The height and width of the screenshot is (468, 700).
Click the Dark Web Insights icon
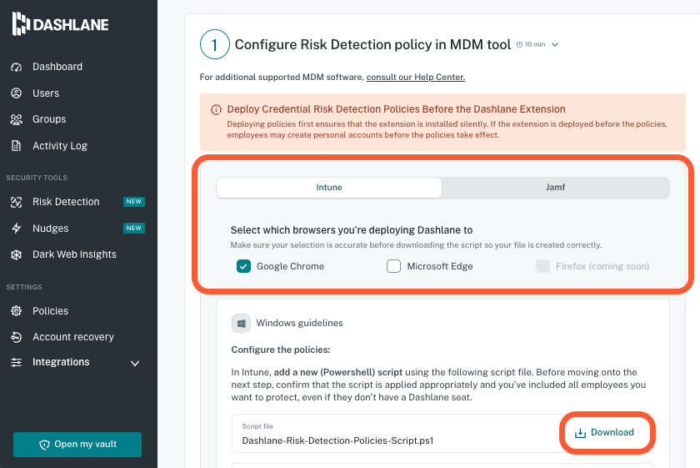[x=17, y=254]
